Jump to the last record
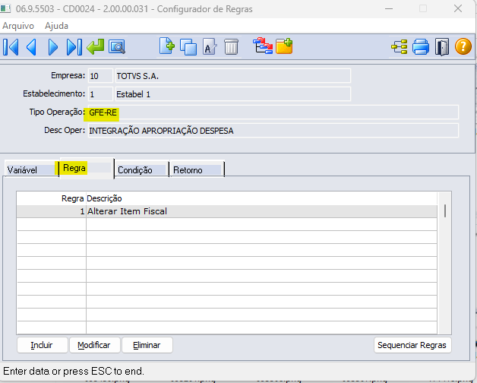This screenshot has height=383, width=477. click(x=74, y=47)
